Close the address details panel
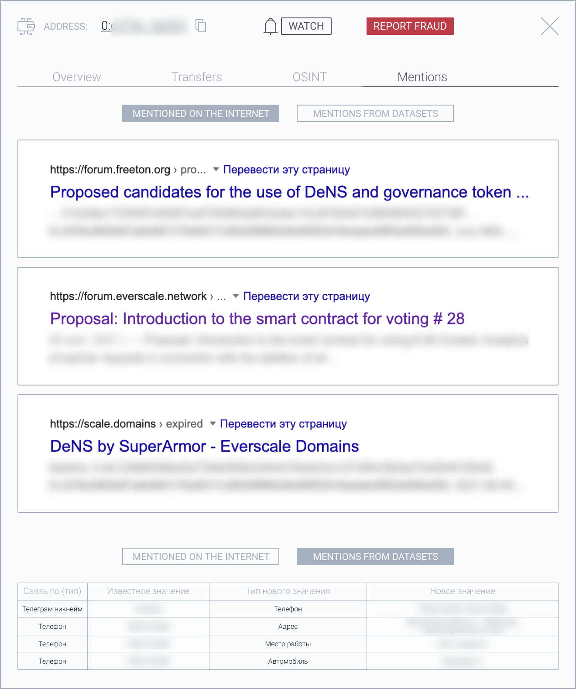 pyautogui.click(x=549, y=26)
